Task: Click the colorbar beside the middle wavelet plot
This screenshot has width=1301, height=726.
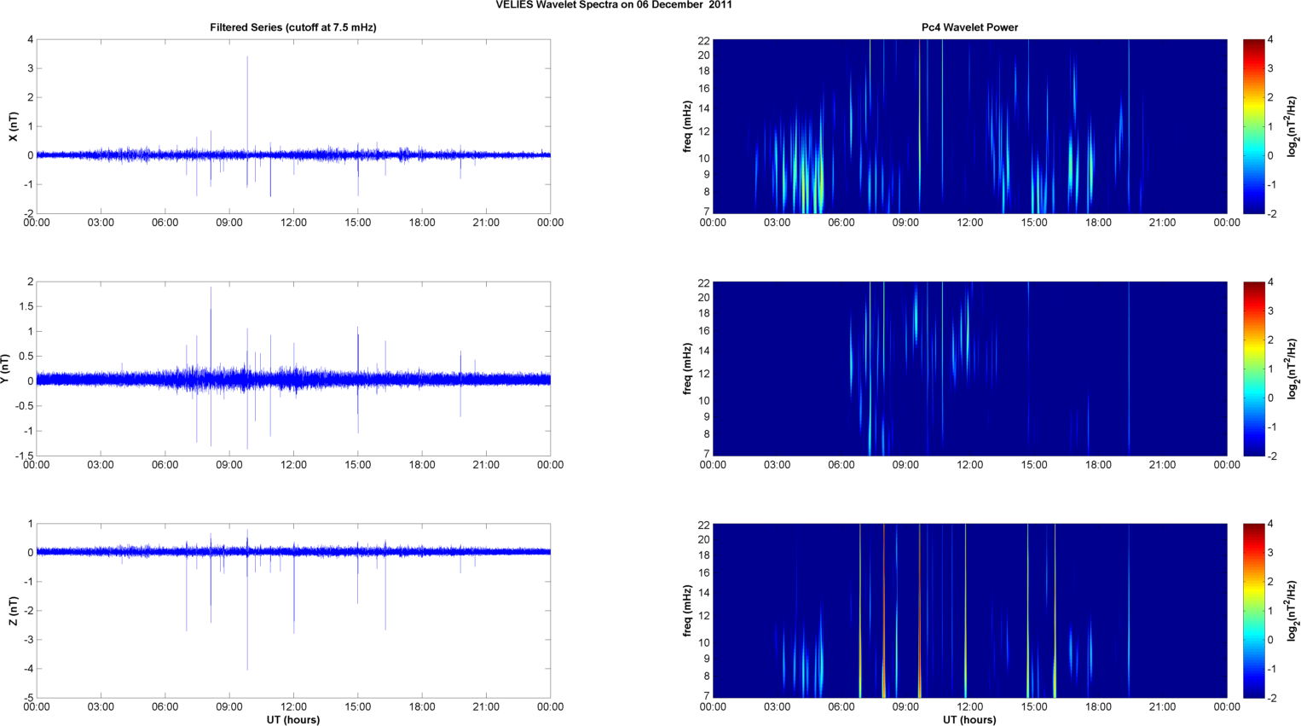Action: click(x=1253, y=369)
